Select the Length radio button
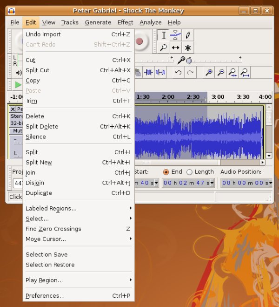 point(189,172)
